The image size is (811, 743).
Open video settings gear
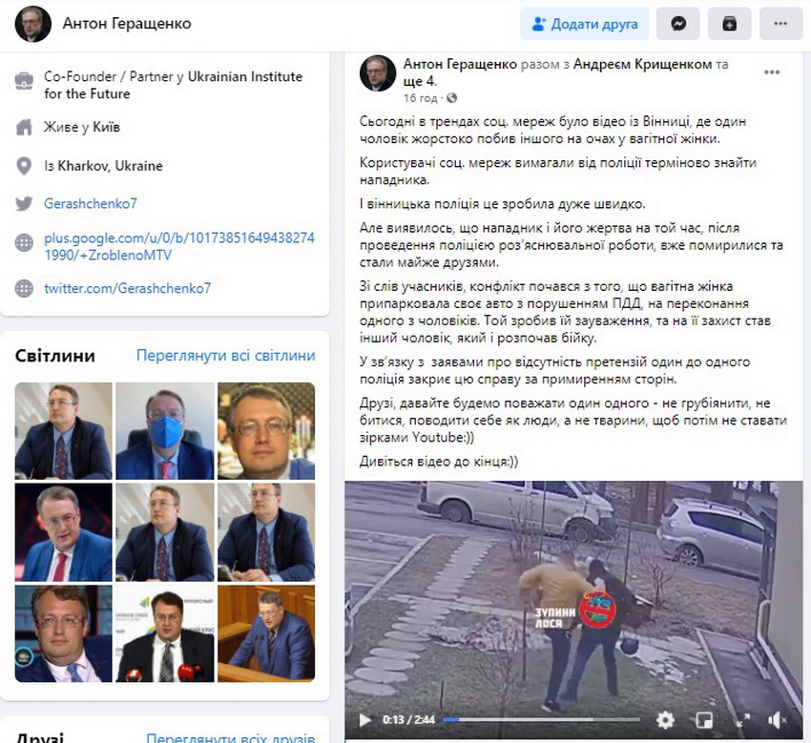(x=665, y=720)
